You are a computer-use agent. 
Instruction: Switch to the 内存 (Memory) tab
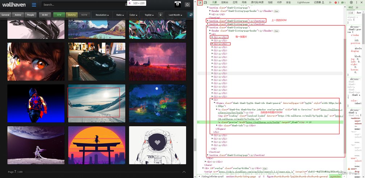(x=279, y=2)
